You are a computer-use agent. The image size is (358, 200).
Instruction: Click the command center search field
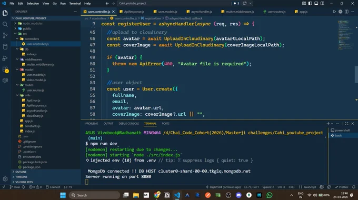pos(175,4)
